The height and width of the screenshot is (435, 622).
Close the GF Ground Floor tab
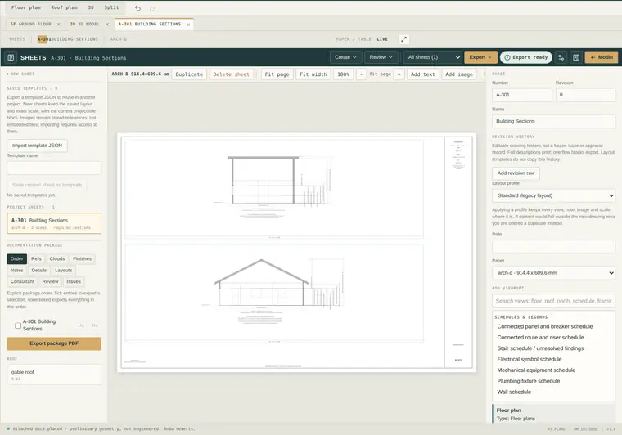(59, 25)
